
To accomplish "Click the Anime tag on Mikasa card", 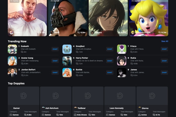I will [x=95, y=1].
